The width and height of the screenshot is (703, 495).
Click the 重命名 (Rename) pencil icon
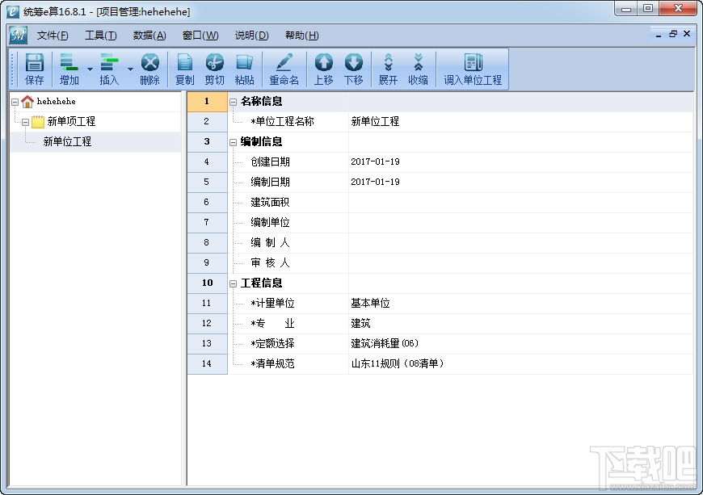284,63
